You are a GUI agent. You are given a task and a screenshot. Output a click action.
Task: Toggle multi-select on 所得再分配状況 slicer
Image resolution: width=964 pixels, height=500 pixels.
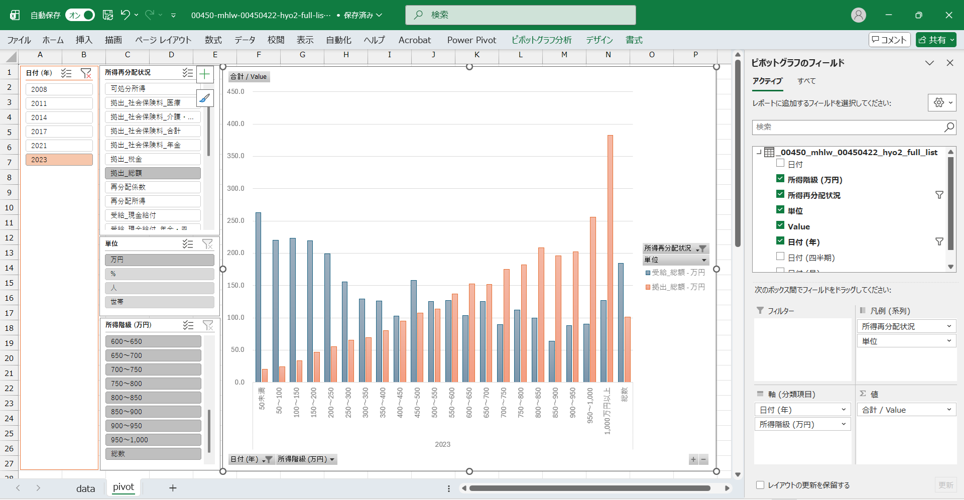(x=187, y=73)
